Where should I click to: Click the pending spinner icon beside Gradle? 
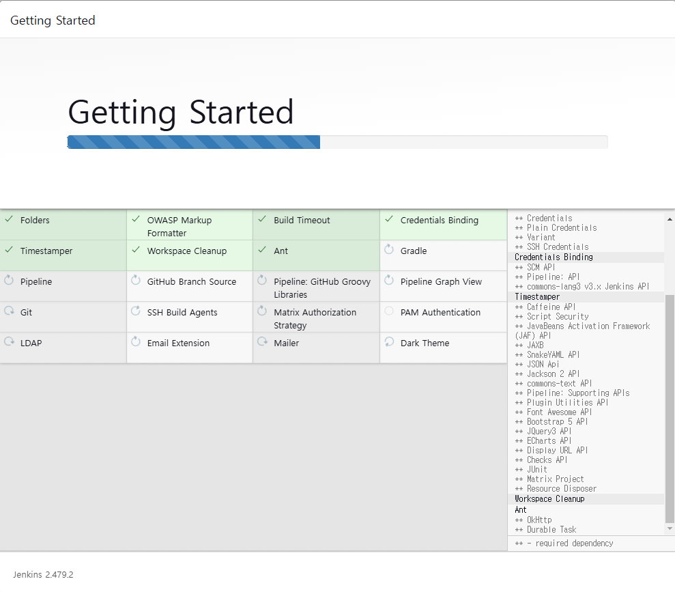[389, 250]
